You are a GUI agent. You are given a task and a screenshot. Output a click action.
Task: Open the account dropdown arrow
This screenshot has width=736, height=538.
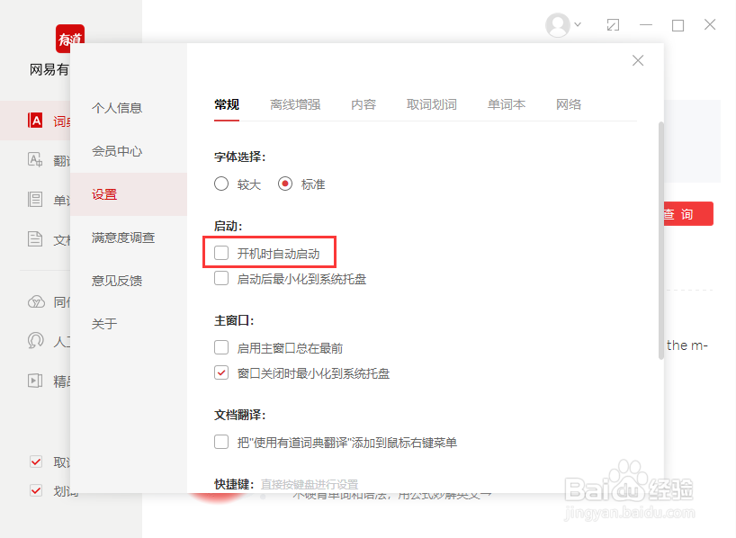(x=577, y=24)
